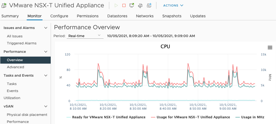Power off the VM with the red stop icon
The height and width of the screenshot is (124, 276).
pos(124,5)
